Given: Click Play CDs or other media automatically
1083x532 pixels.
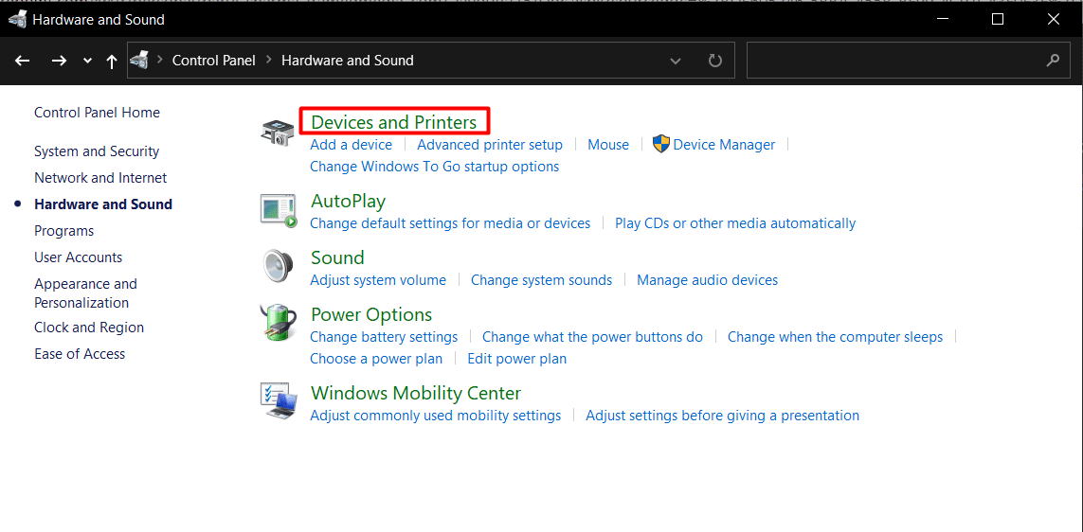Looking at the screenshot, I should 735,222.
